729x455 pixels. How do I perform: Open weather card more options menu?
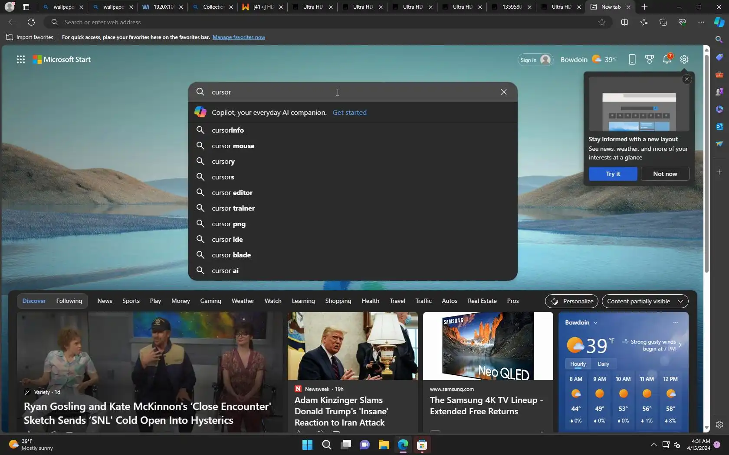675,322
